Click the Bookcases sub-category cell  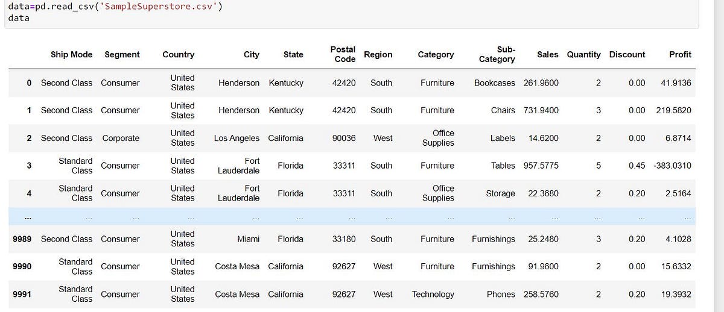point(495,83)
